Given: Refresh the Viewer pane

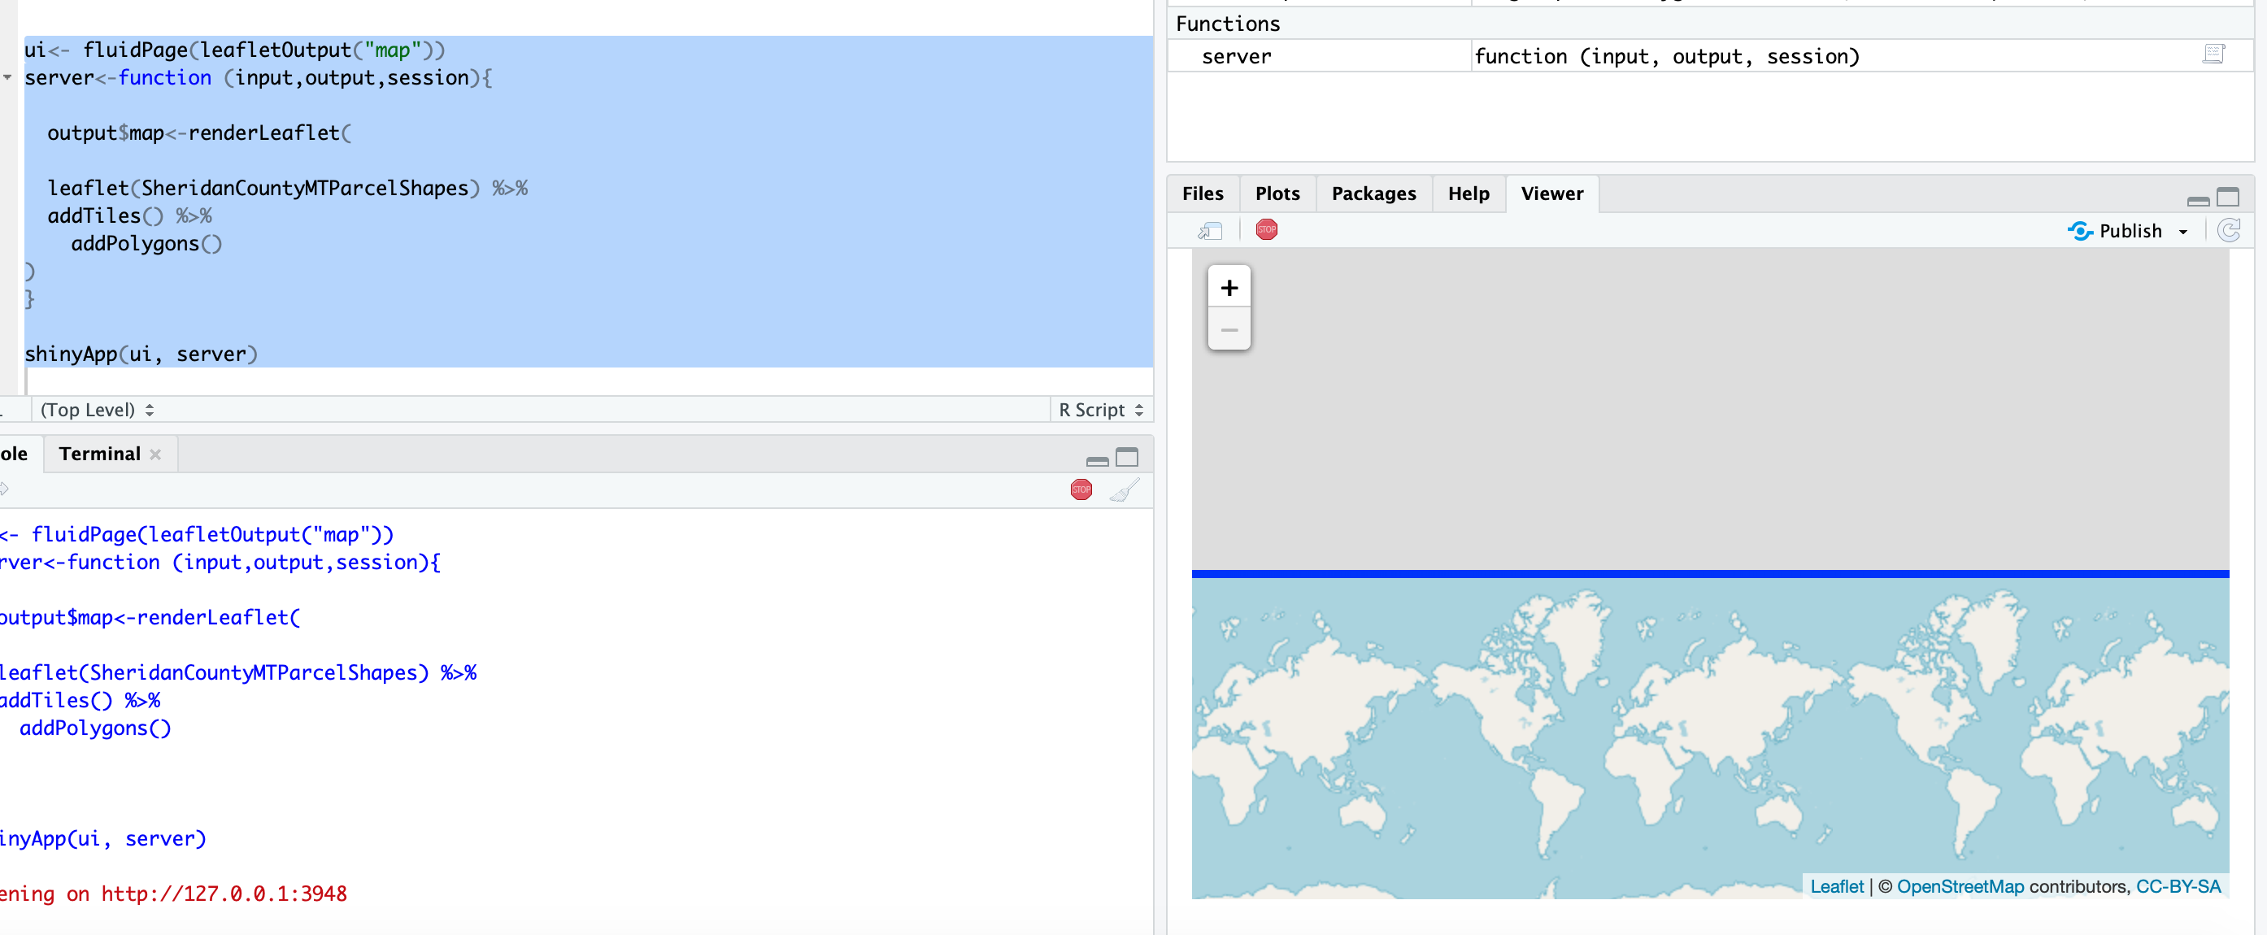Looking at the screenshot, I should click(x=2228, y=230).
